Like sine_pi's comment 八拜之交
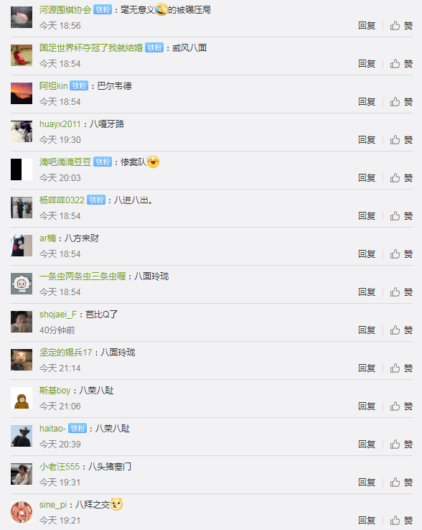Viewport: 422px width, 530px height. (x=401, y=521)
